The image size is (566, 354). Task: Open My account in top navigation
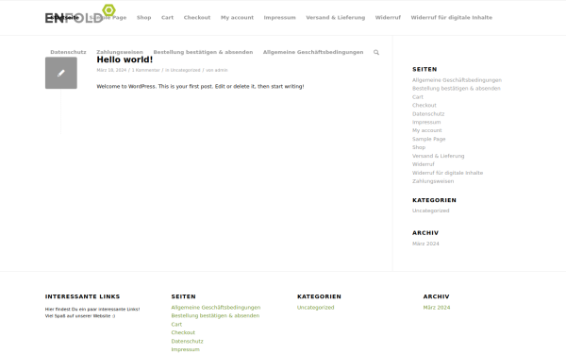coord(237,17)
